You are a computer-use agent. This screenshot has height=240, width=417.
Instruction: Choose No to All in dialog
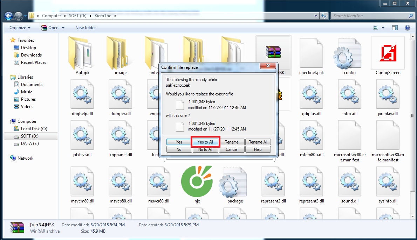click(x=205, y=149)
